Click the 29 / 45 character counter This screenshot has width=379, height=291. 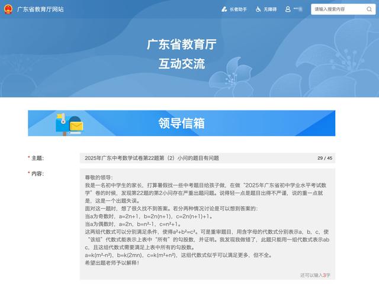point(325,158)
